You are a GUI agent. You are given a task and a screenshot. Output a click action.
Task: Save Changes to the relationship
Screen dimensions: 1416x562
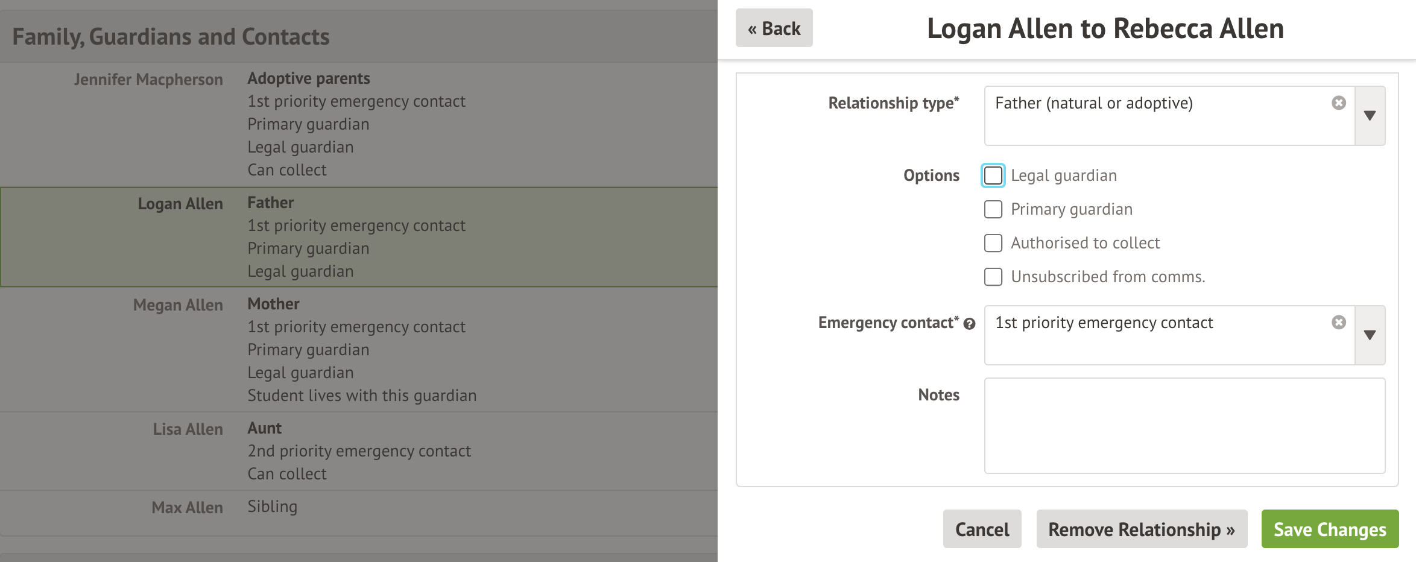pos(1330,529)
